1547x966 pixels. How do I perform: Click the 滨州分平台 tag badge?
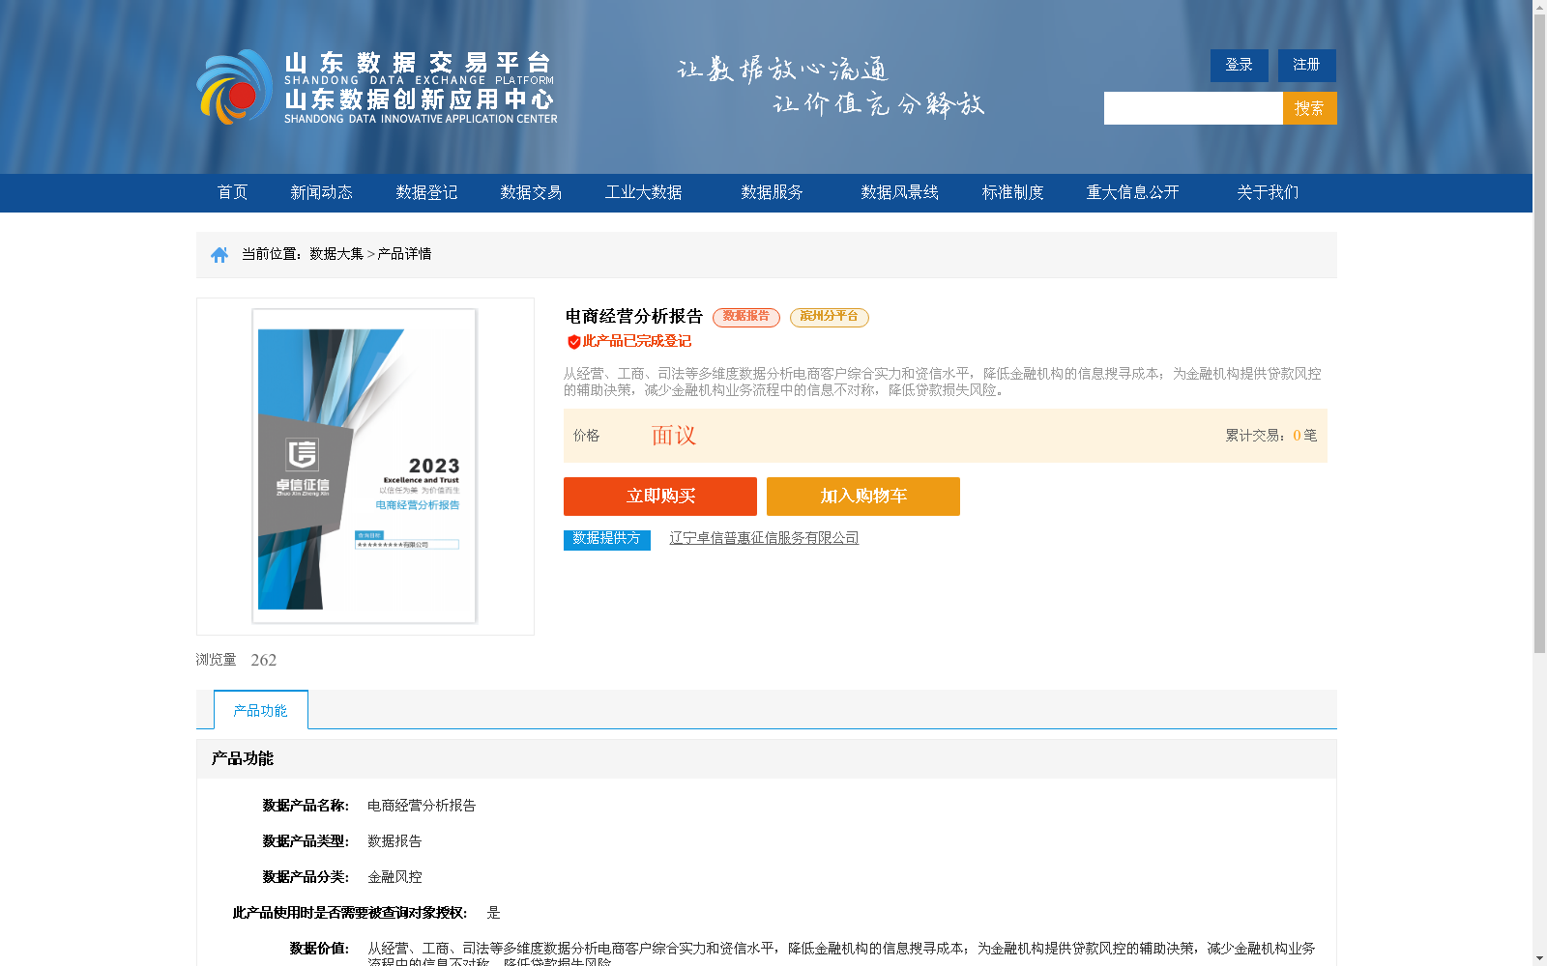[830, 317]
